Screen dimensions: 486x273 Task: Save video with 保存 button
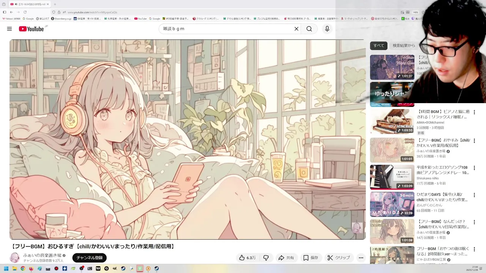click(x=311, y=258)
